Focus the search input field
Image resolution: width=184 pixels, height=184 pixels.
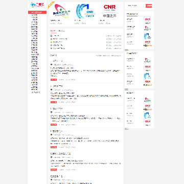tap(136, 6)
